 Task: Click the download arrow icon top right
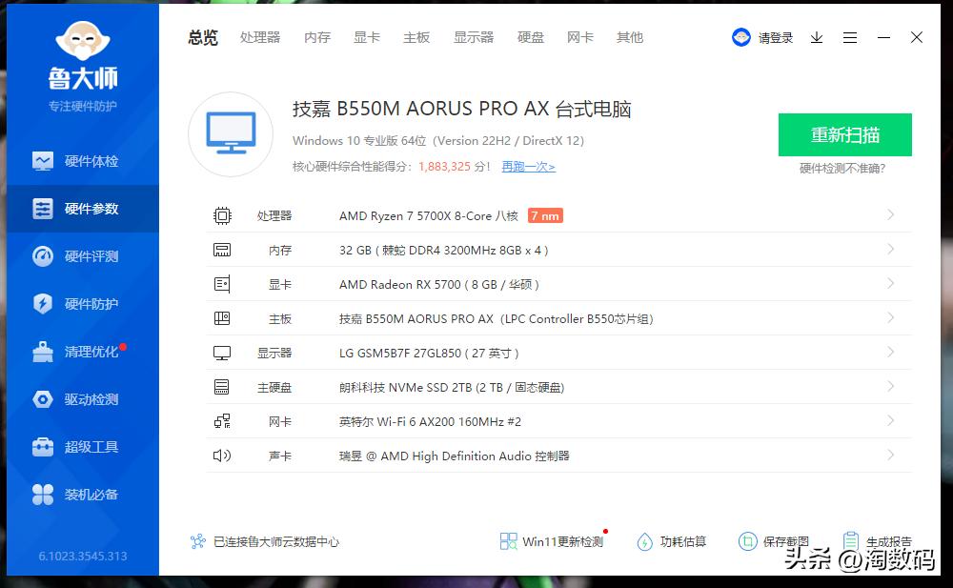pyautogui.click(x=816, y=37)
